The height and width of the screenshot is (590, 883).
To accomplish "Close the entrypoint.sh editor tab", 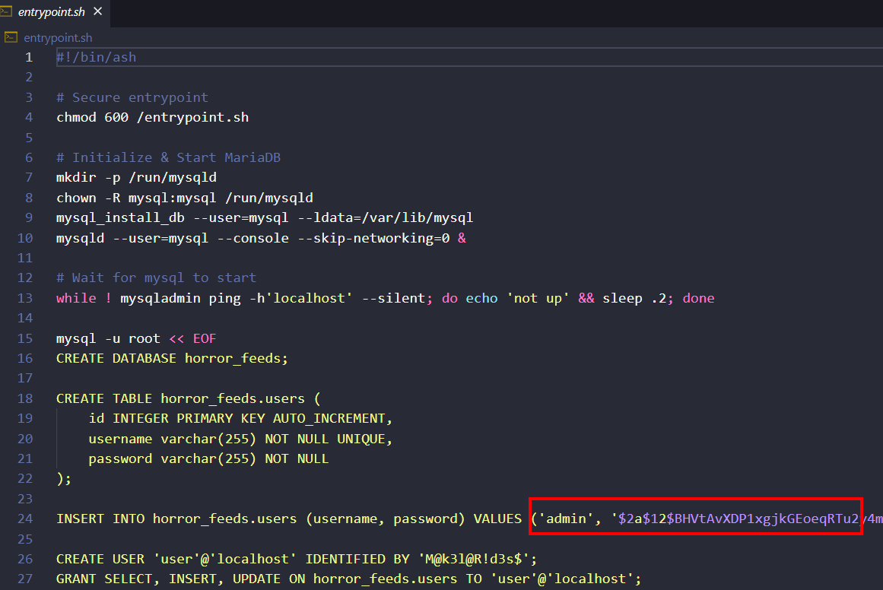I will point(98,13).
